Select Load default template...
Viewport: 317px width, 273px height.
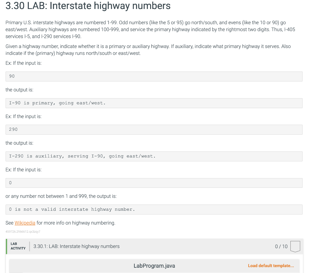(271, 266)
